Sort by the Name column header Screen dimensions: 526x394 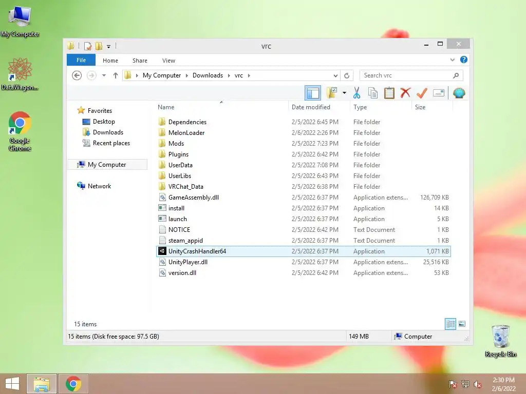tap(221, 107)
